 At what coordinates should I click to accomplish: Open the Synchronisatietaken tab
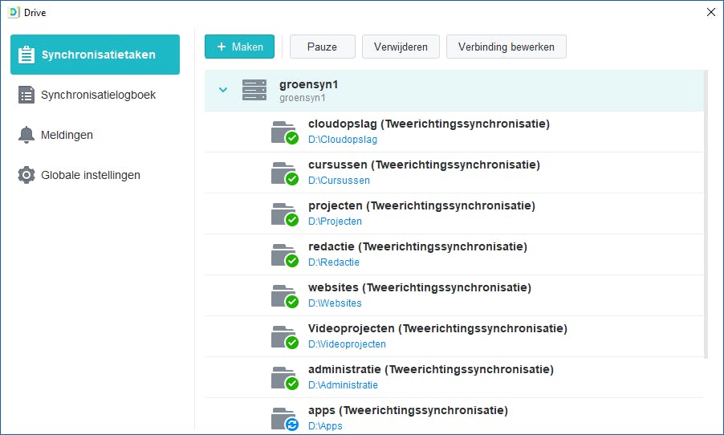(x=96, y=55)
